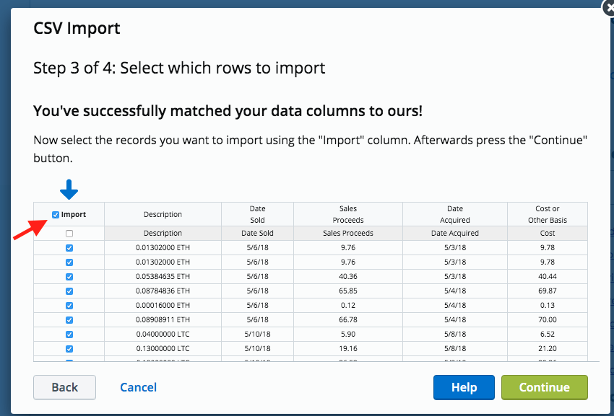Uncheck the 0.04000000 LTC row checkbox
Viewport: 614px width, 416px height.
tap(69, 335)
